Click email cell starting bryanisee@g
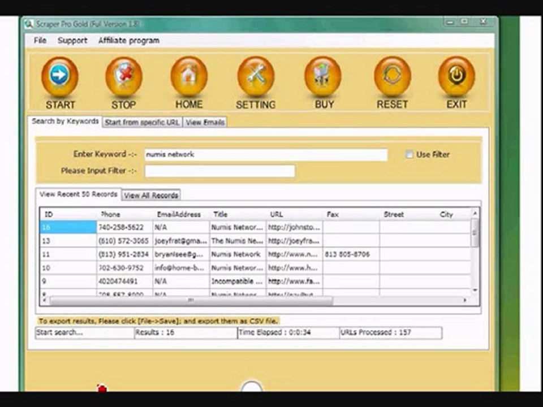 (182, 254)
